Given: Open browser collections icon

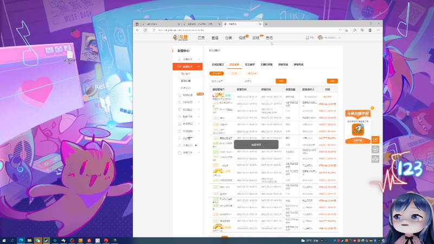Looking at the screenshot, I should 362,30.
